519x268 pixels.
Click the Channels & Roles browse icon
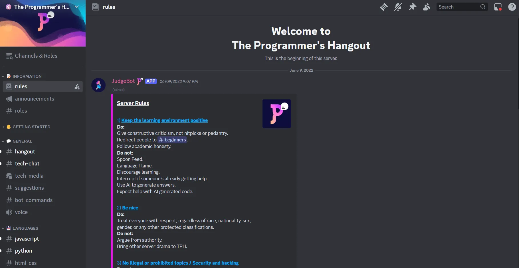9,56
